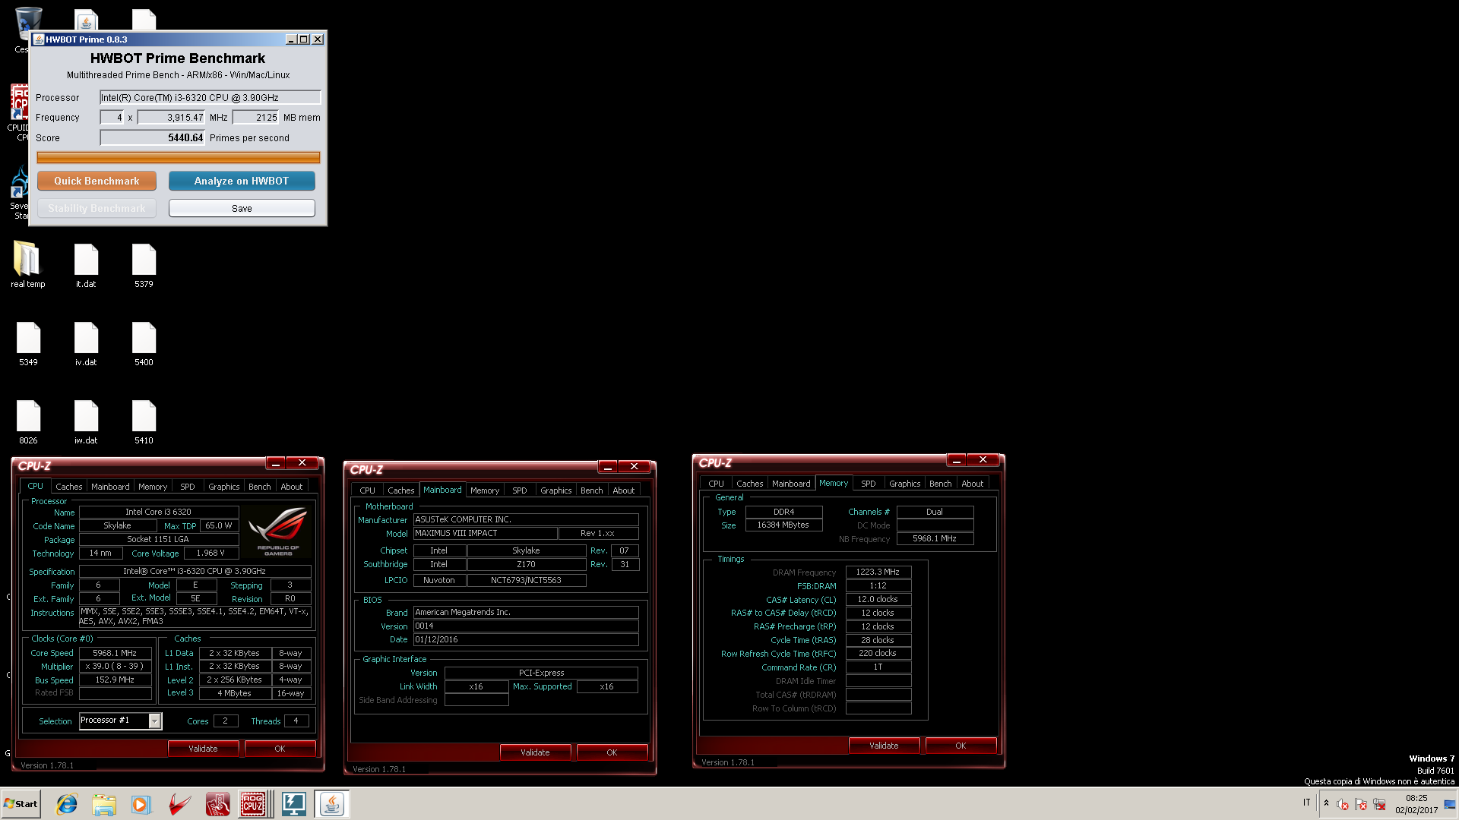Select the Java HWBOT Prime taskbar button
This screenshot has height=820, width=1459.
tap(331, 804)
